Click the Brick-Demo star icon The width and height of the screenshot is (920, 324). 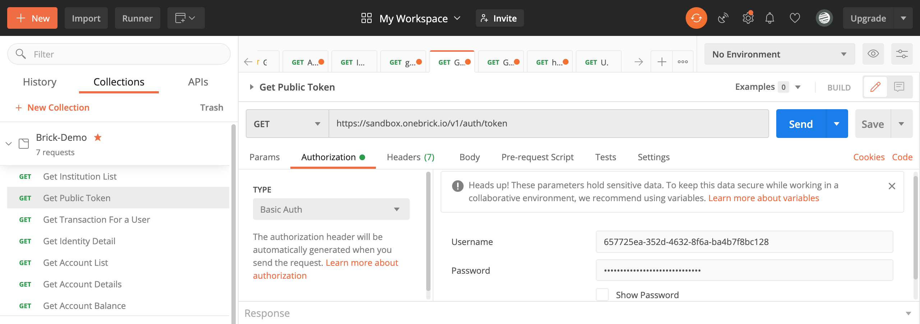[x=97, y=137]
